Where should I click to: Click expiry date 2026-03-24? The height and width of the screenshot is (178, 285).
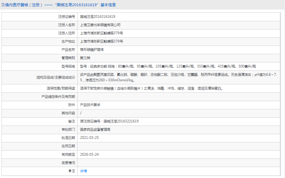(89, 154)
